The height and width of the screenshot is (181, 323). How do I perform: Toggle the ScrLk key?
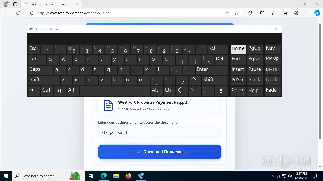pos(255,80)
